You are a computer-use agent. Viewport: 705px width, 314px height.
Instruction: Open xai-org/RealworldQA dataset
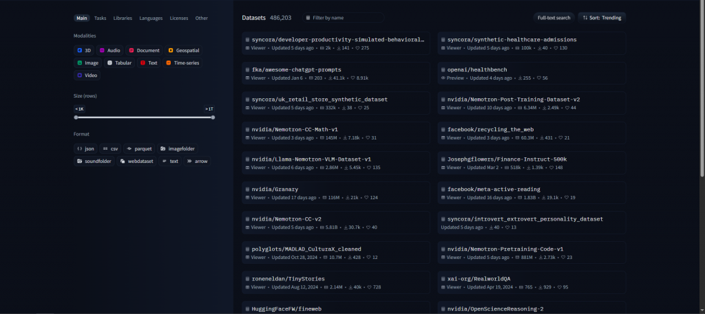click(x=532, y=282)
